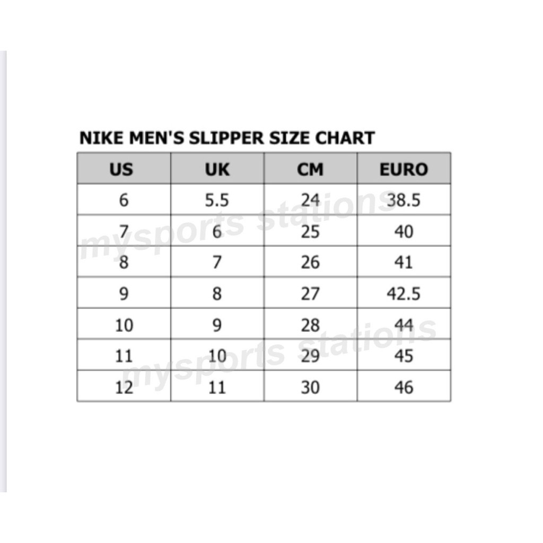Click the EURO 40 cell
543x543 pixels.
[404, 231]
